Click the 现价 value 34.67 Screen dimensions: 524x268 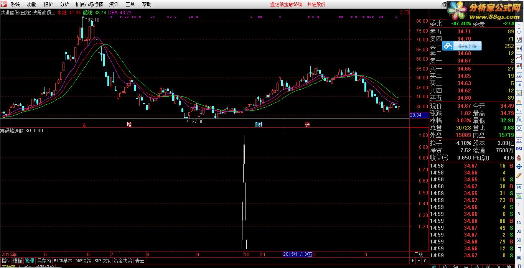pos(464,106)
